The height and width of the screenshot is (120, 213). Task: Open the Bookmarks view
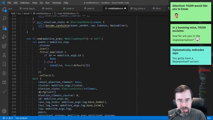click(4, 64)
